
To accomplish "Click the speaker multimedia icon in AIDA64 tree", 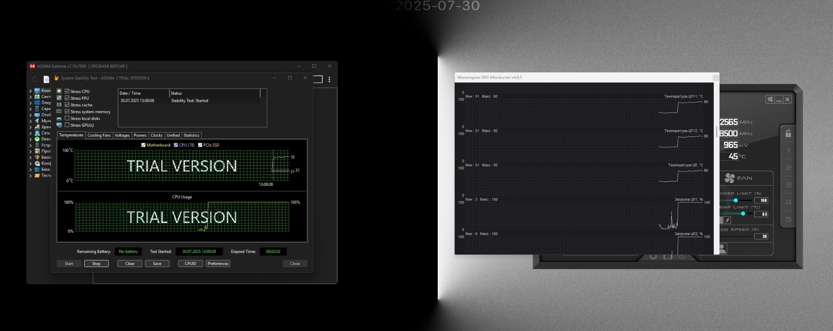I will (x=37, y=121).
